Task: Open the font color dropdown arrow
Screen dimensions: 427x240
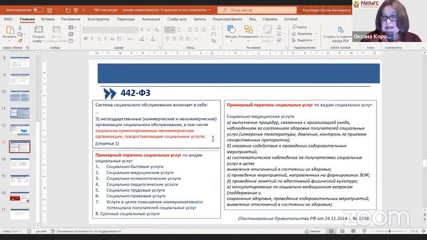Action: 158,39
